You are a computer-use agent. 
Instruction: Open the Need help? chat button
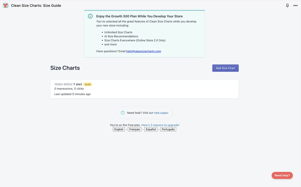click(282, 175)
